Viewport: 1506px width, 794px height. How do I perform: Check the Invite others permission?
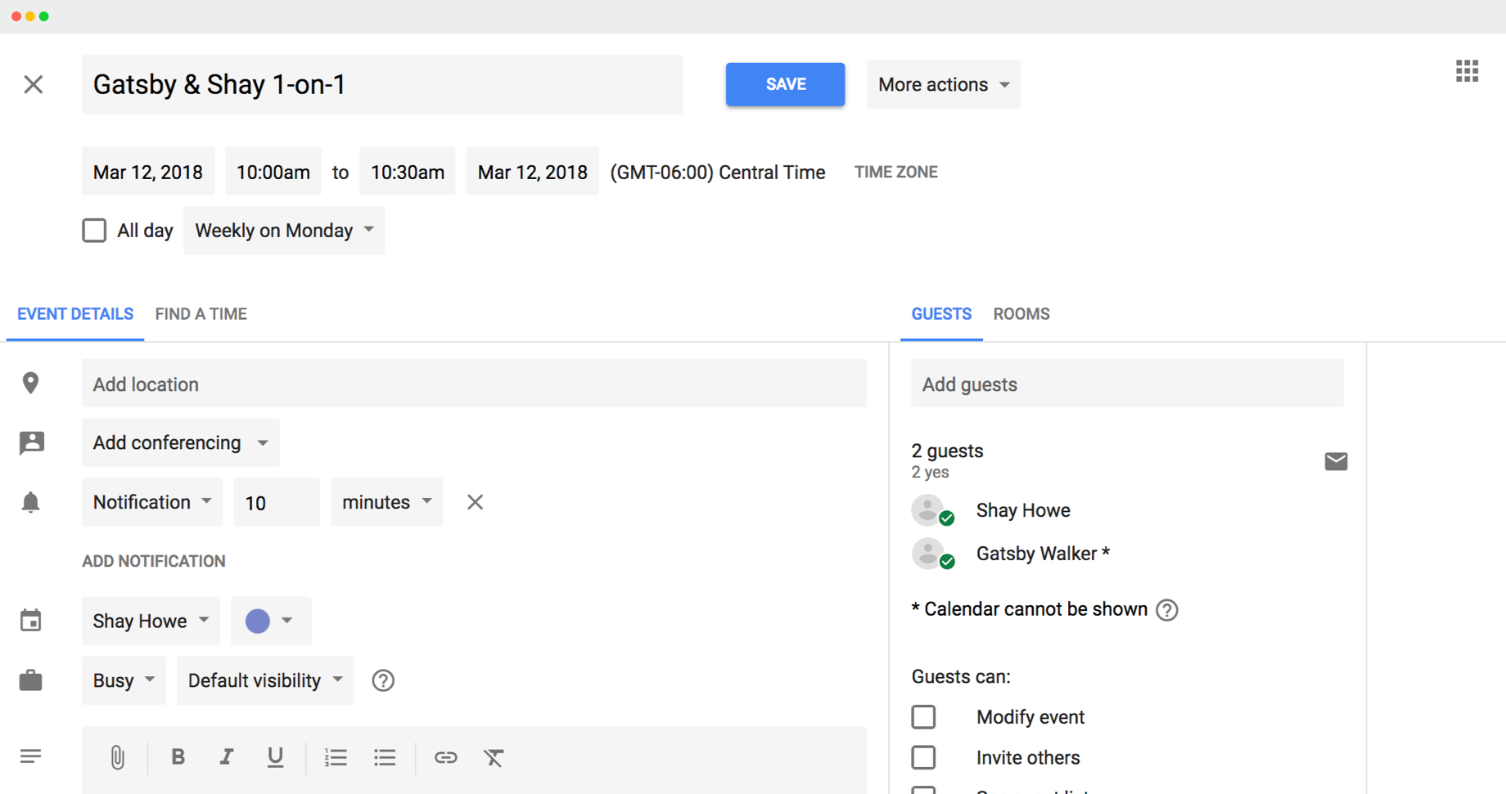(923, 757)
